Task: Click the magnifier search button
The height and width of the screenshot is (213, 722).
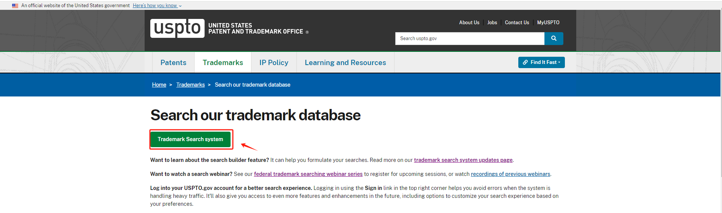Action: pos(554,39)
